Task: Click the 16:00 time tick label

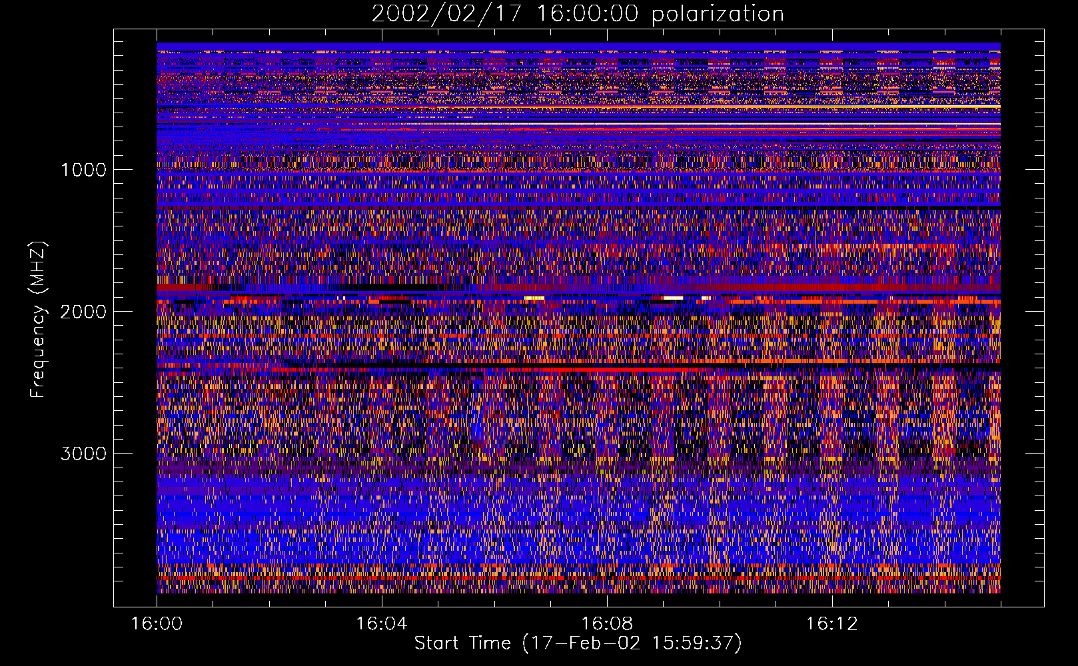Action: click(157, 624)
